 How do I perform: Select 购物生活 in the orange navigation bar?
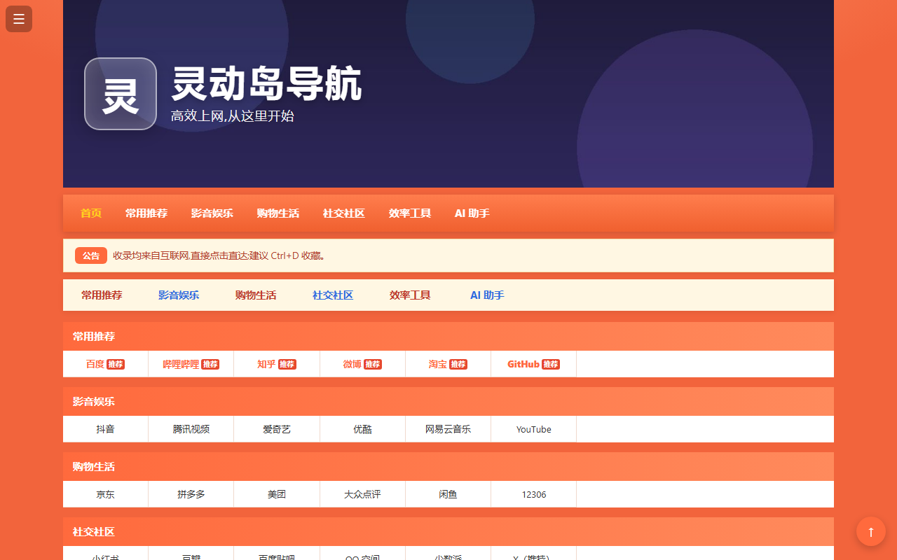pos(278,213)
